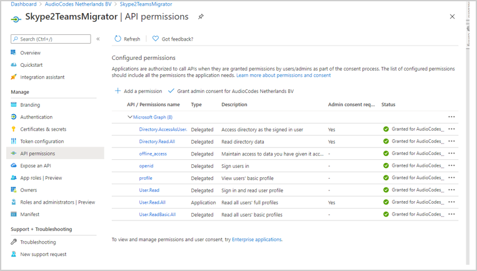The height and width of the screenshot is (271, 477).
Task: Click the Skype2TeamsMigrator app icon in title
Action: coord(16,19)
